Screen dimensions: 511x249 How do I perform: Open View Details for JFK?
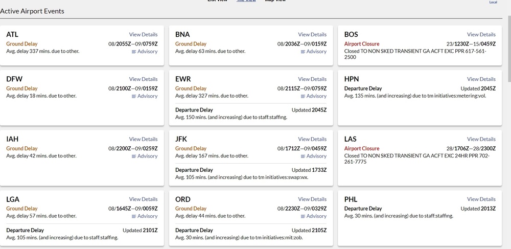click(312, 139)
